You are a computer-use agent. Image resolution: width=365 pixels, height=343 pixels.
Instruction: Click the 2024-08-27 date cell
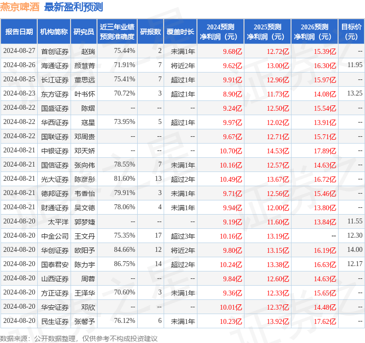[19, 51]
